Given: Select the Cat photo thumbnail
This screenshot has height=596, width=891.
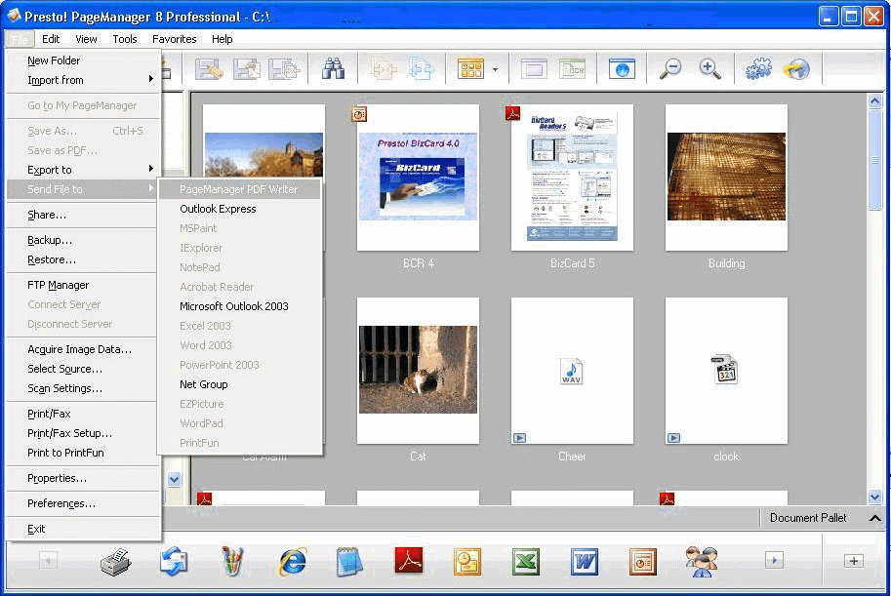Looking at the screenshot, I should coord(418,370).
